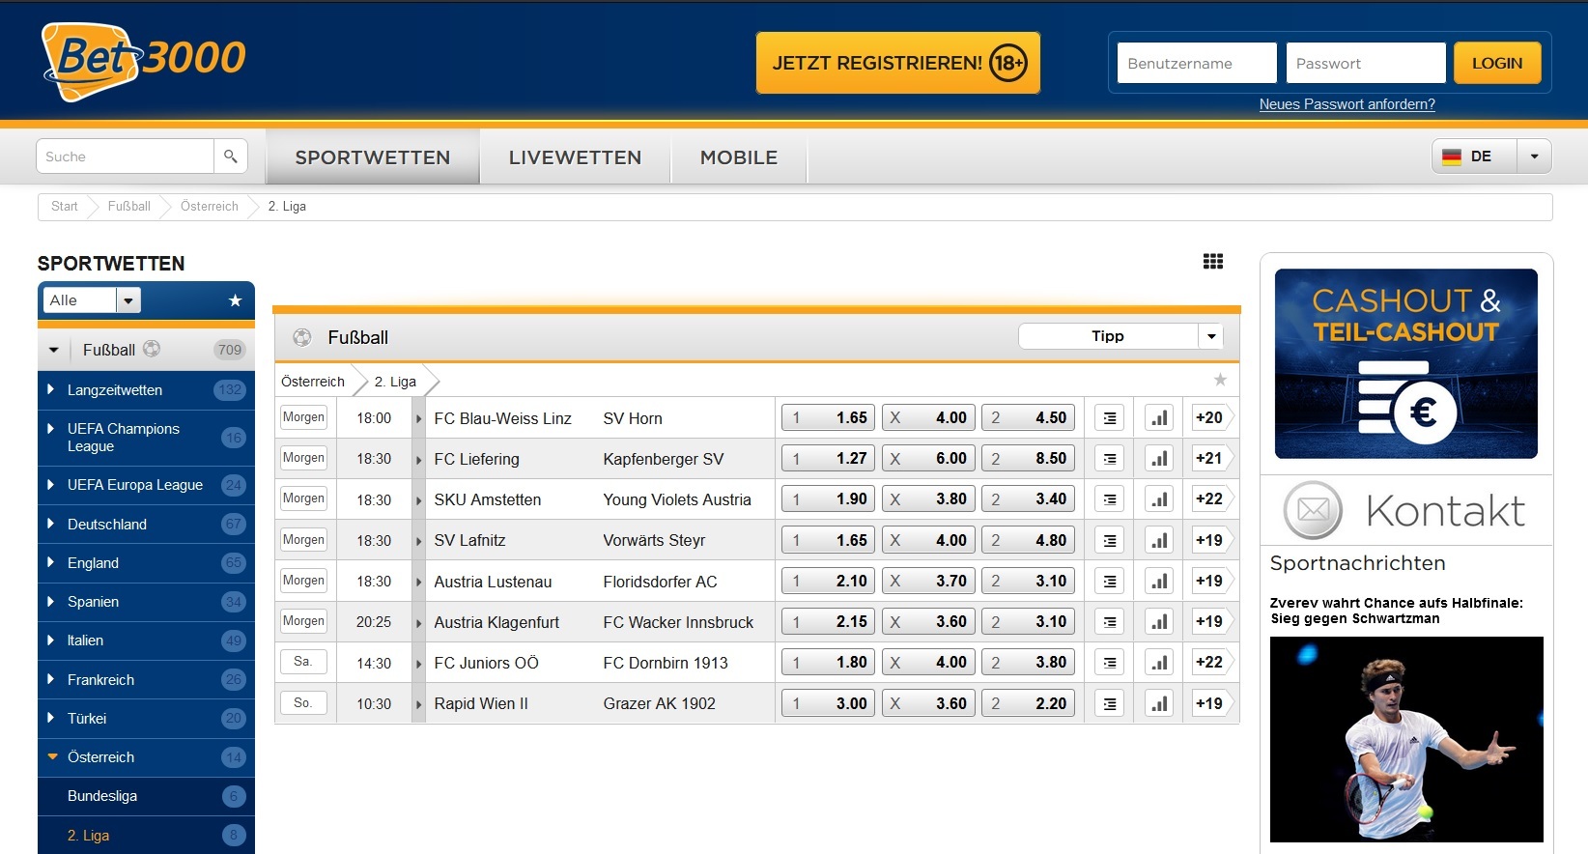Open table list icon for SKU Amstetten

coord(1109,499)
